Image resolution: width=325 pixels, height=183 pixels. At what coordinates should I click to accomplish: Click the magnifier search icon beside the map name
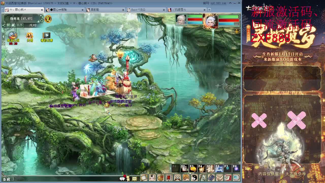click(42, 21)
